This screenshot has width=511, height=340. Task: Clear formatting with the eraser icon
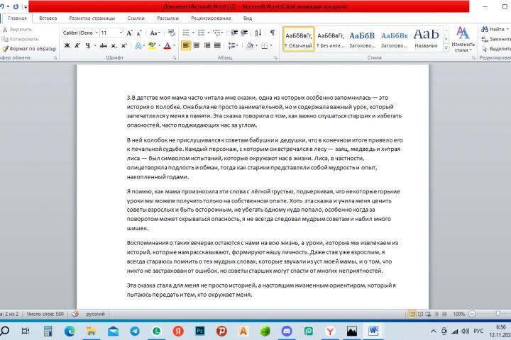point(172,33)
